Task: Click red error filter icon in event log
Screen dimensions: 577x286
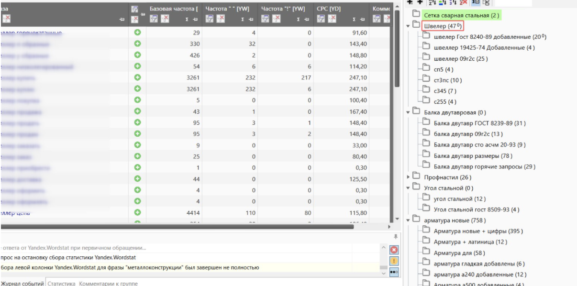Action: [x=395, y=250]
